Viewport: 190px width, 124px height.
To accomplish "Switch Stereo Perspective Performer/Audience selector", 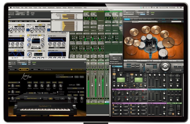I will tap(58, 93).
